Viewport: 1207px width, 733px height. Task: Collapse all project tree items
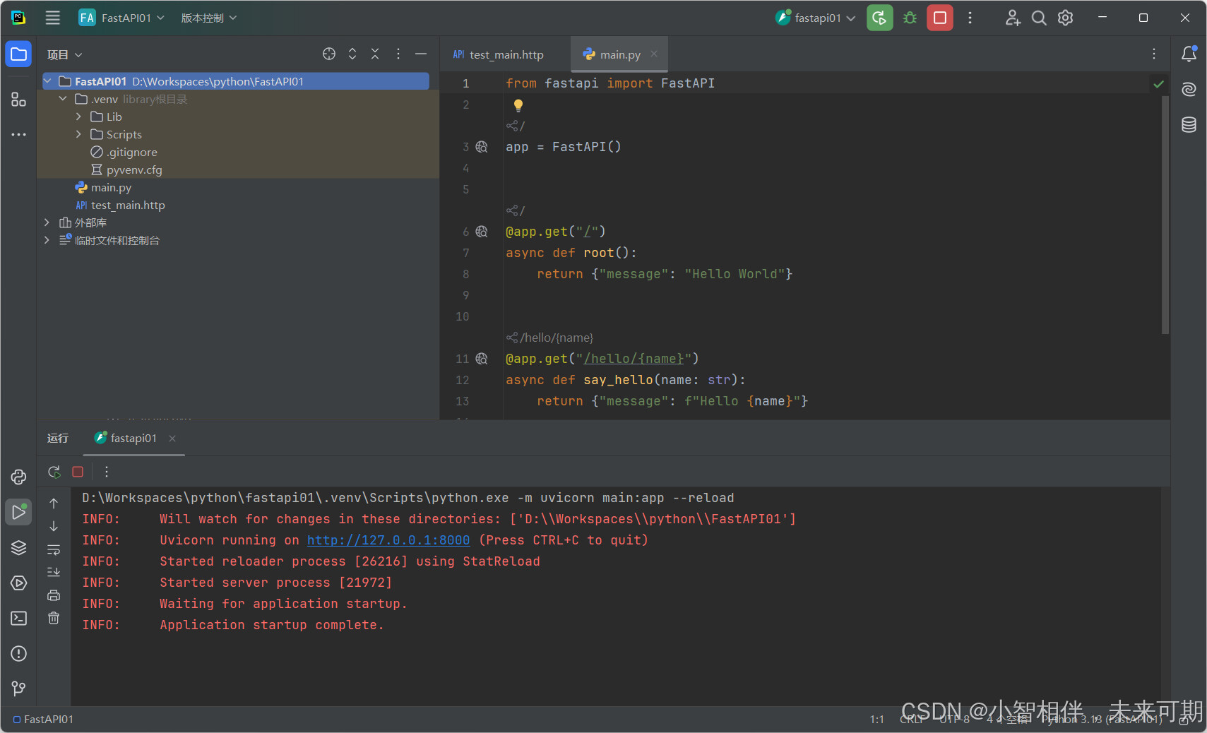(x=375, y=54)
